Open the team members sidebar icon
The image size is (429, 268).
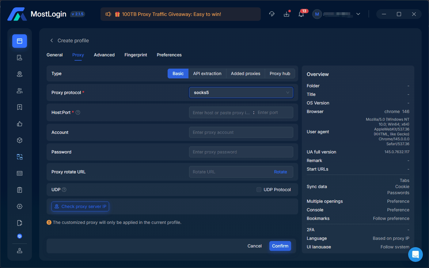20,91
